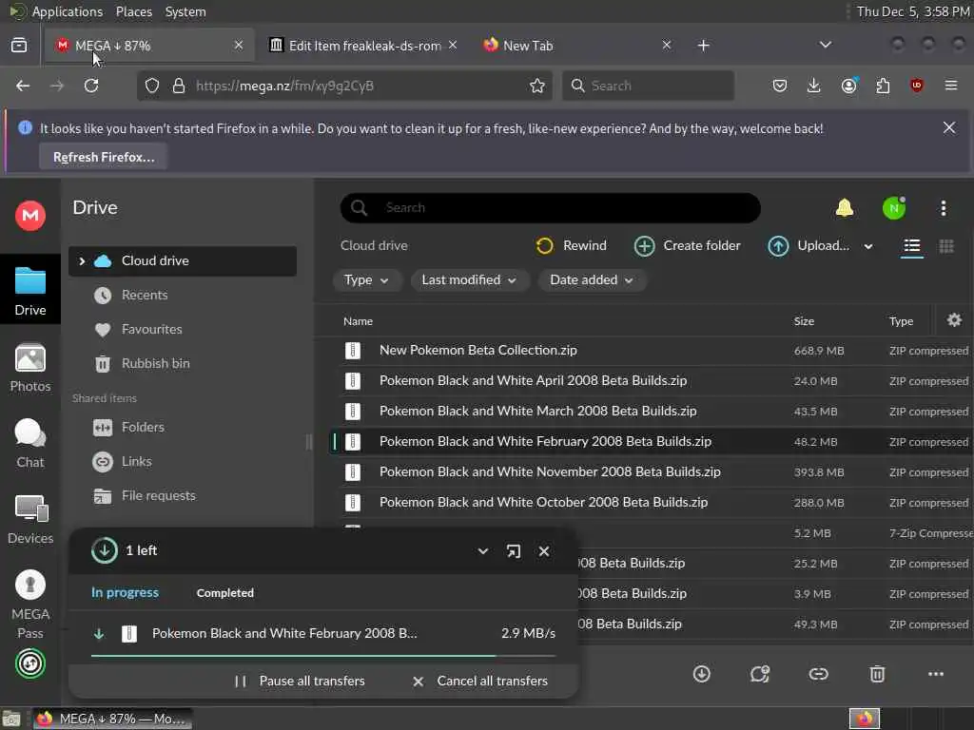The width and height of the screenshot is (974, 730).
Task: Switch to list view
Action: pos(912,246)
